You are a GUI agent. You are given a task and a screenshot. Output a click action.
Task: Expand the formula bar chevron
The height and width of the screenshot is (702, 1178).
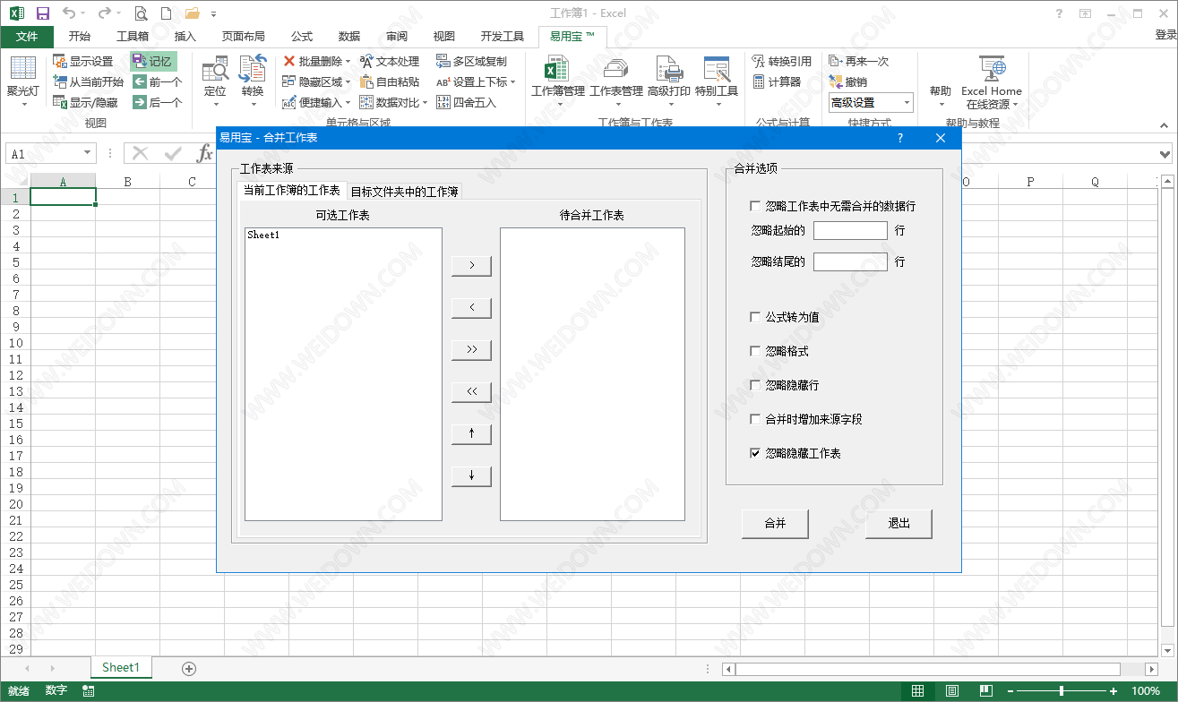(x=1165, y=154)
